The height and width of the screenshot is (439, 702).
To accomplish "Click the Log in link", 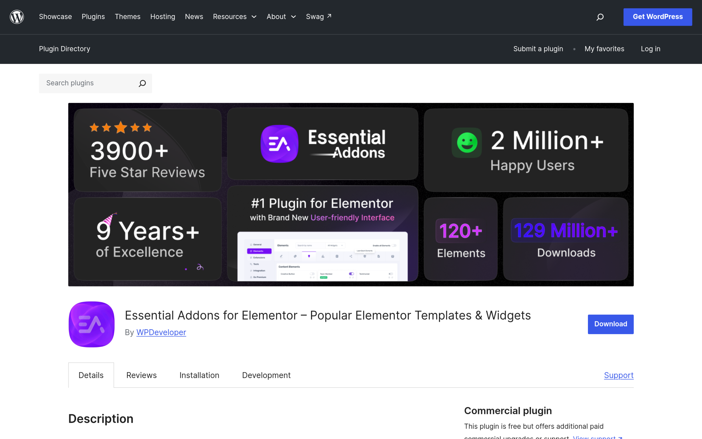I will click(650, 49).
